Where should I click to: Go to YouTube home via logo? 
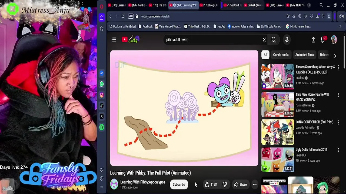(x=130, y=40)
